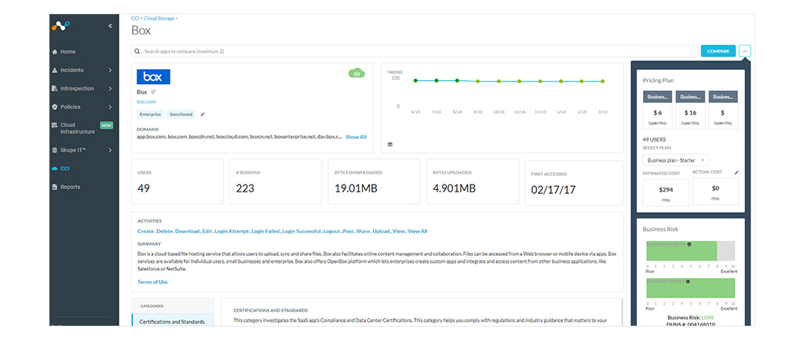Click the Delete activity link
This screenshot has height=347, width=804.
[165, 231]
